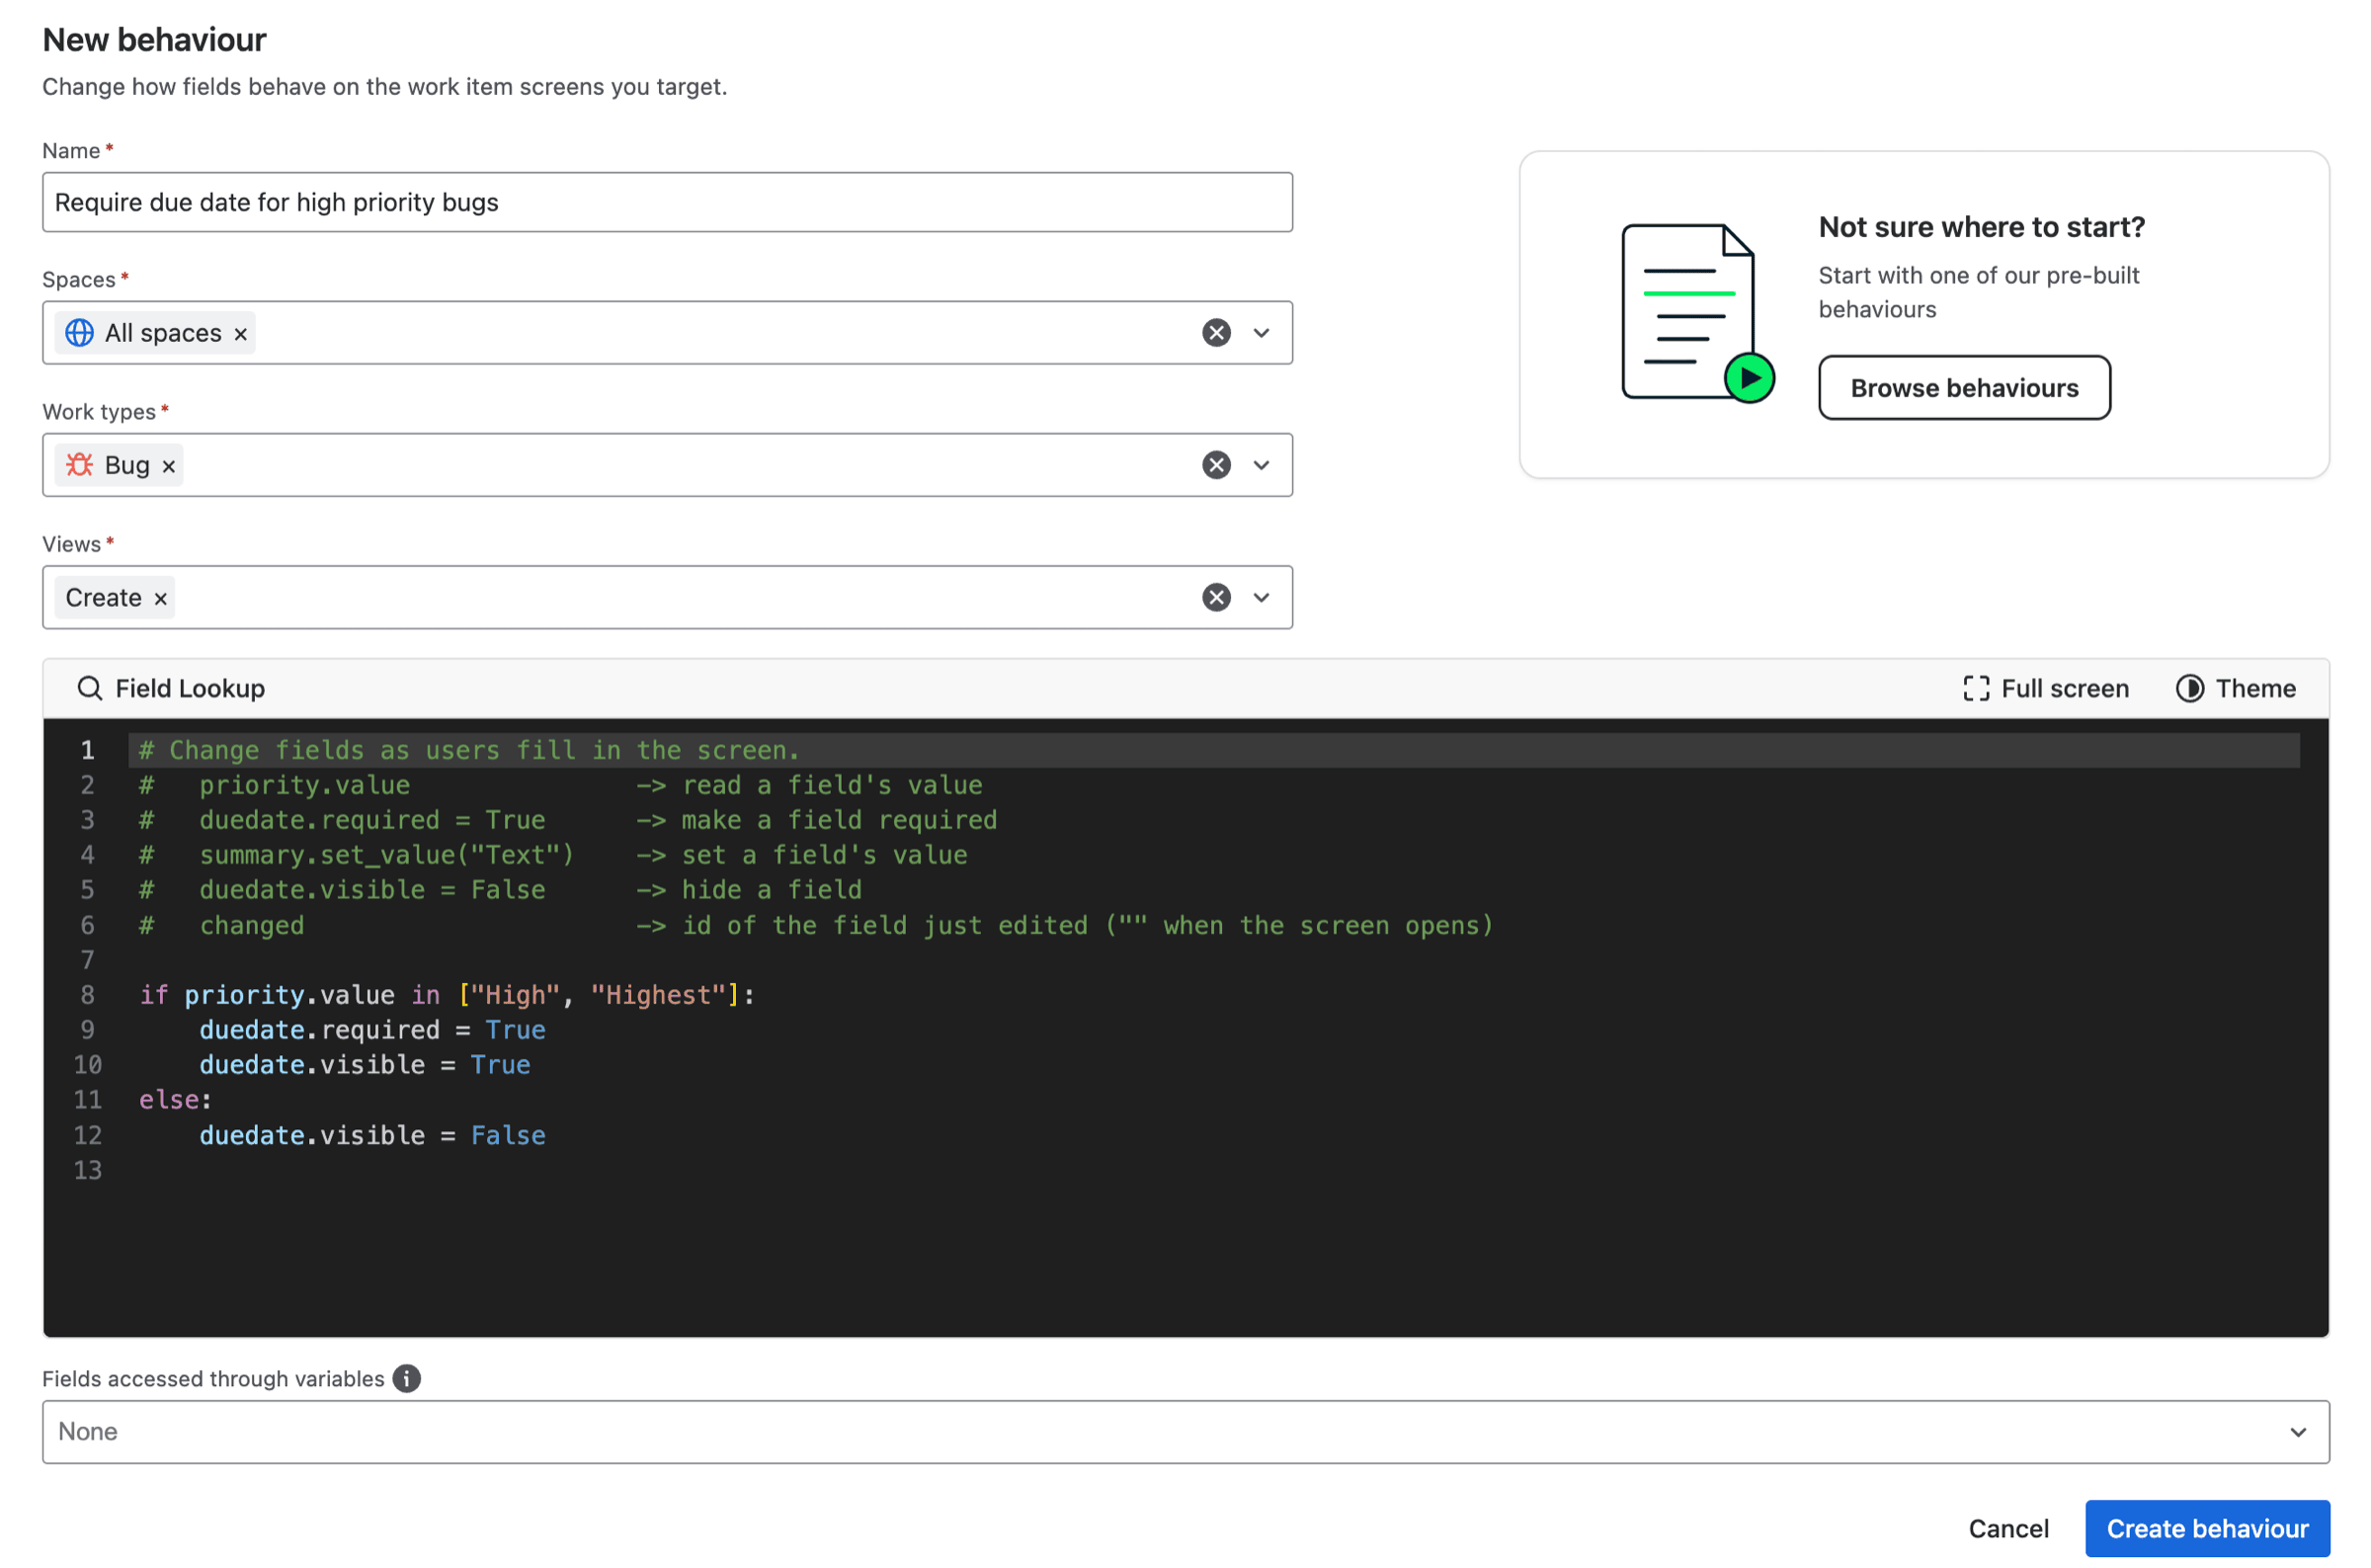Switch code editor to Full screen
This screenshot has height=1568, width=2371.
(2045, 688)
